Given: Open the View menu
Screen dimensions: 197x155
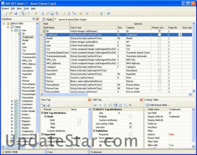Looking at the screenshot, I should tap(19, 8).
